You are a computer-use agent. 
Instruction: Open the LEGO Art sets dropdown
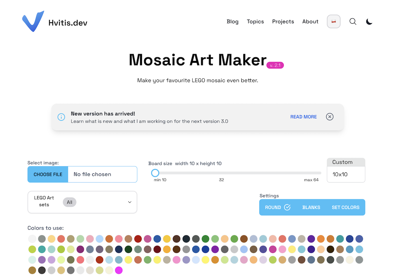pos(82,202)
